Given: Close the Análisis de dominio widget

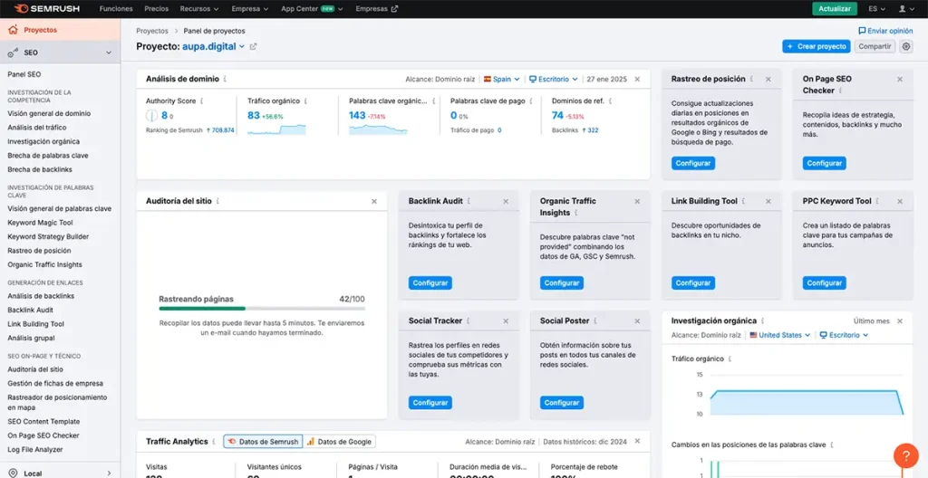Looking at the screenshot, I should click(637, 80).
